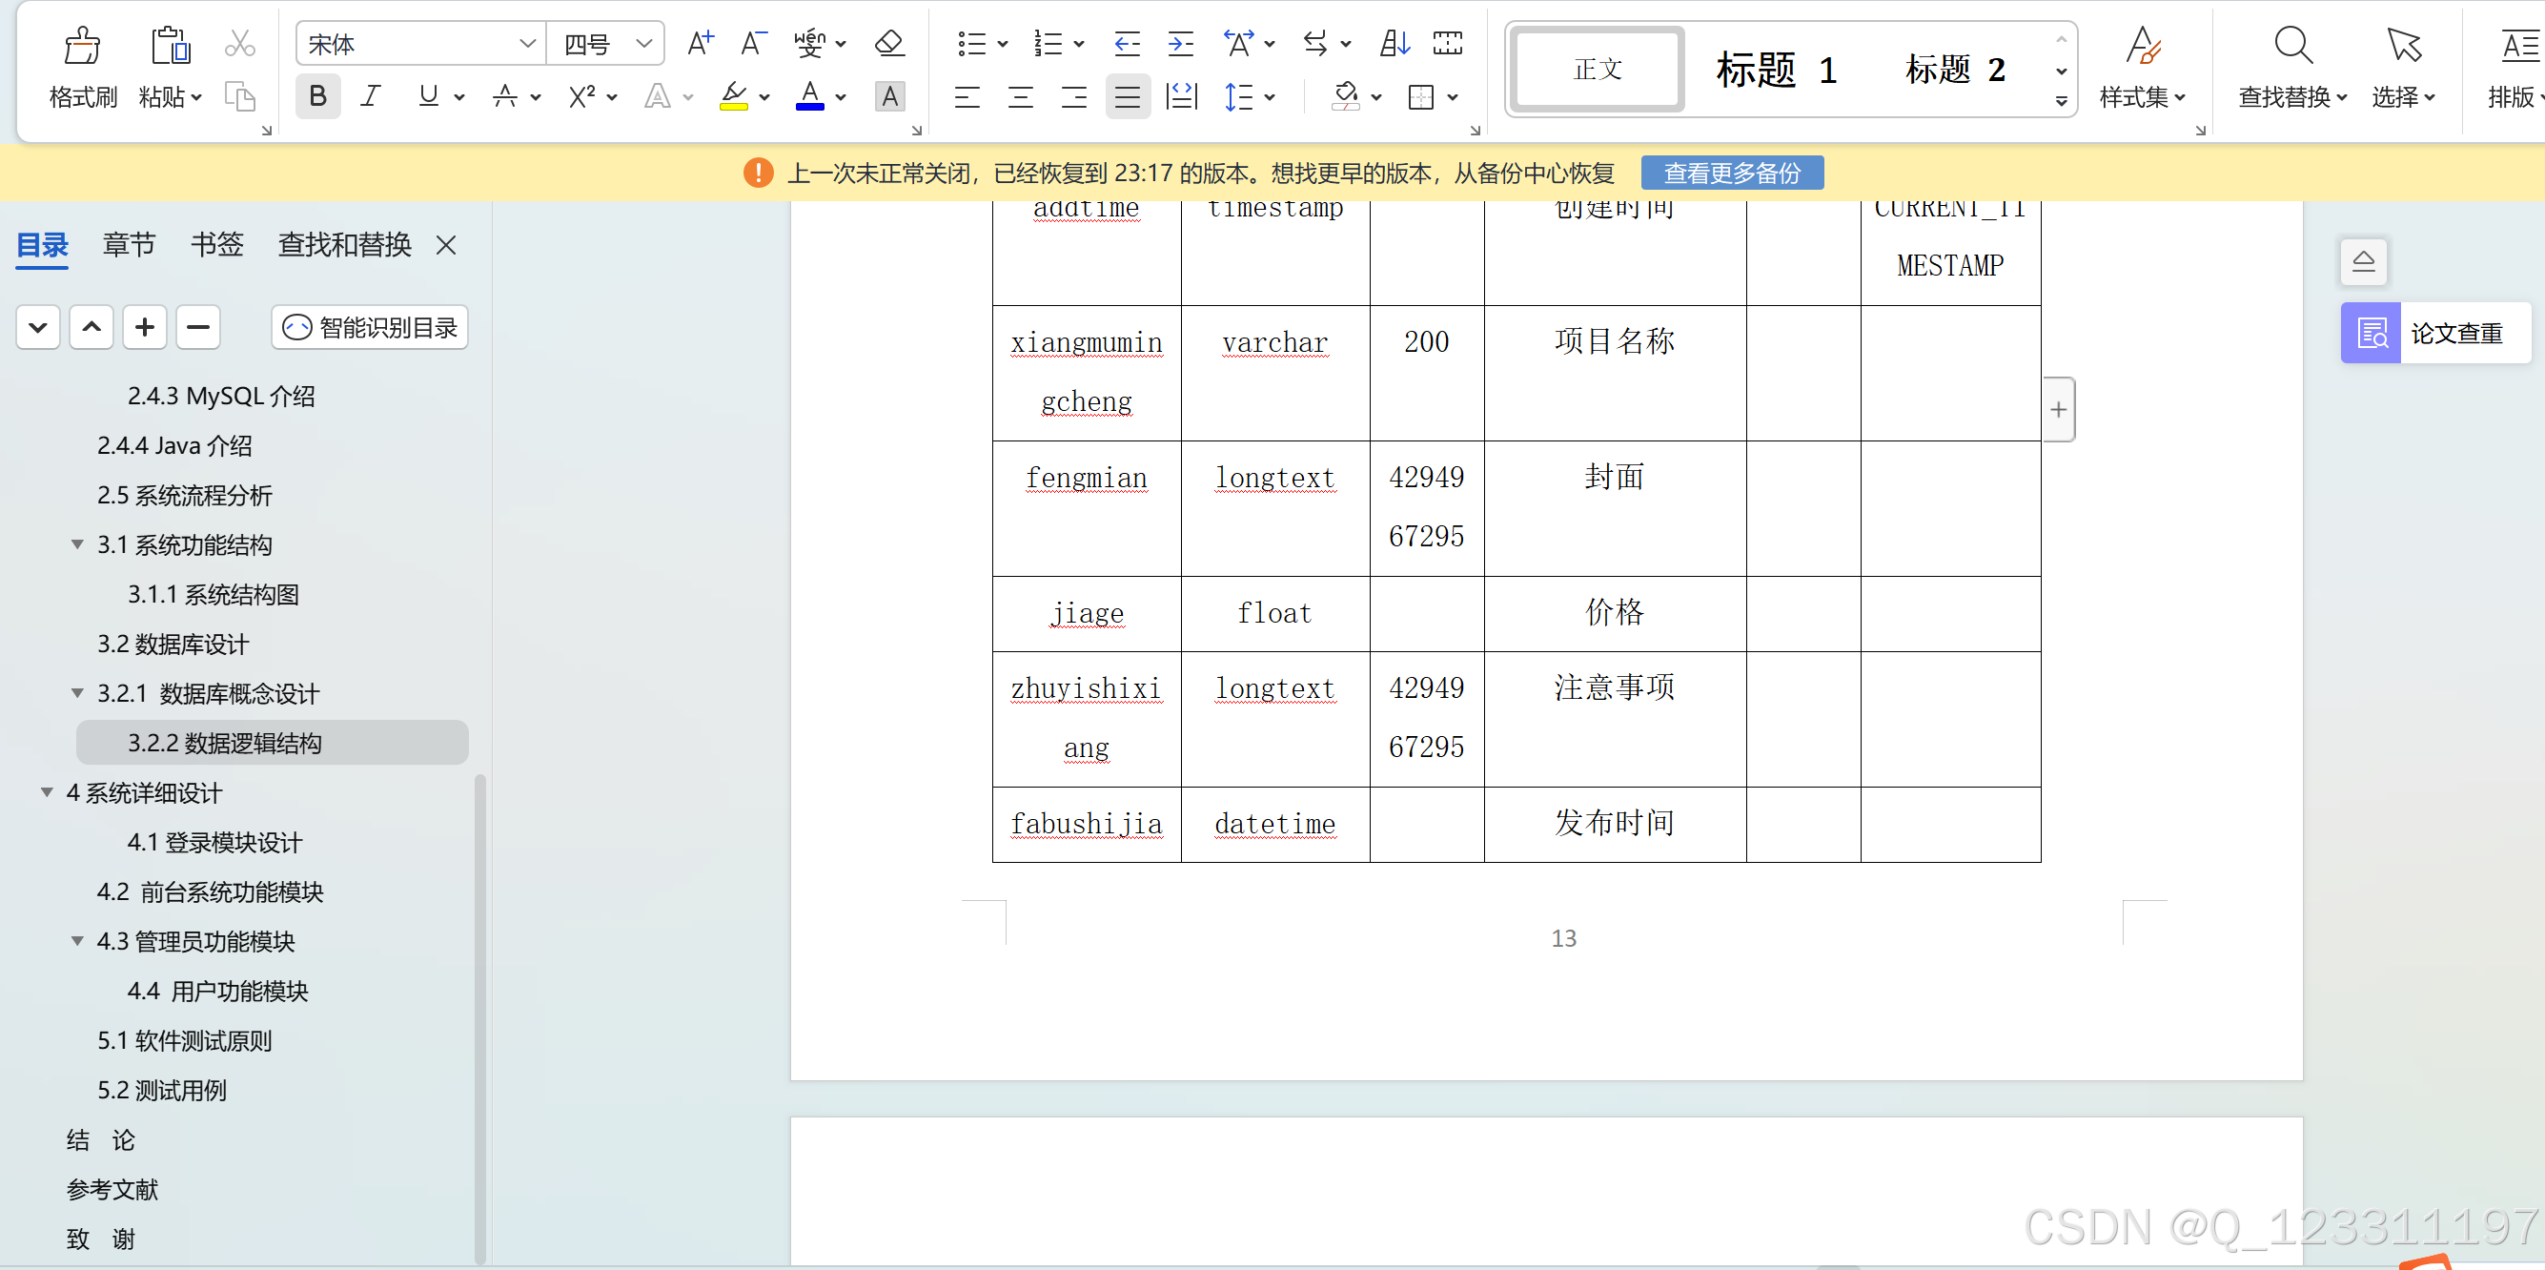Apply the 标题 1 style
The image size is (2545, 1270).
pyautogui.click(x=1777, y=70)
